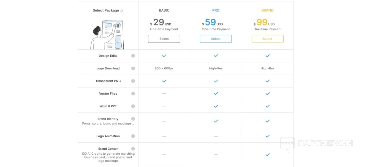This screenshot has height=167, width=367.
Task: Click pointing-hand icon beside Select Package
Action: (x=122, y=10)
